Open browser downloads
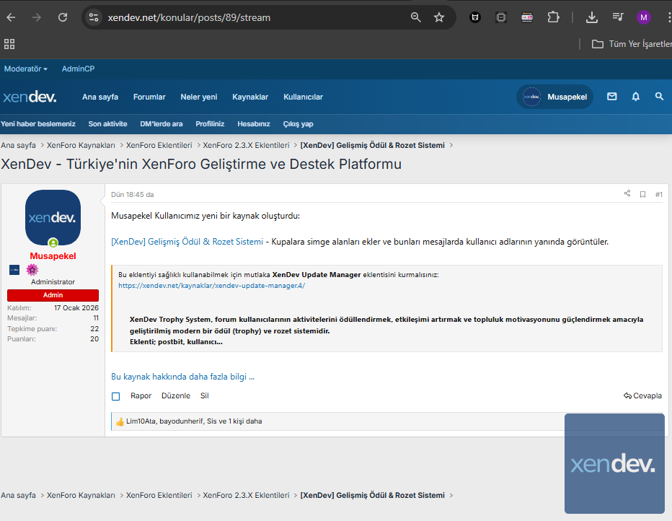The width and height of the screenshot is (672, 521). (592, 17)
